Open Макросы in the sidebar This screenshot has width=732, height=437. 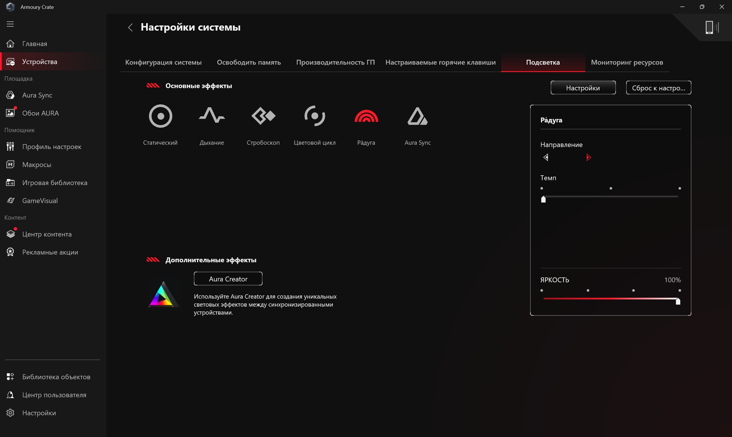53,165
